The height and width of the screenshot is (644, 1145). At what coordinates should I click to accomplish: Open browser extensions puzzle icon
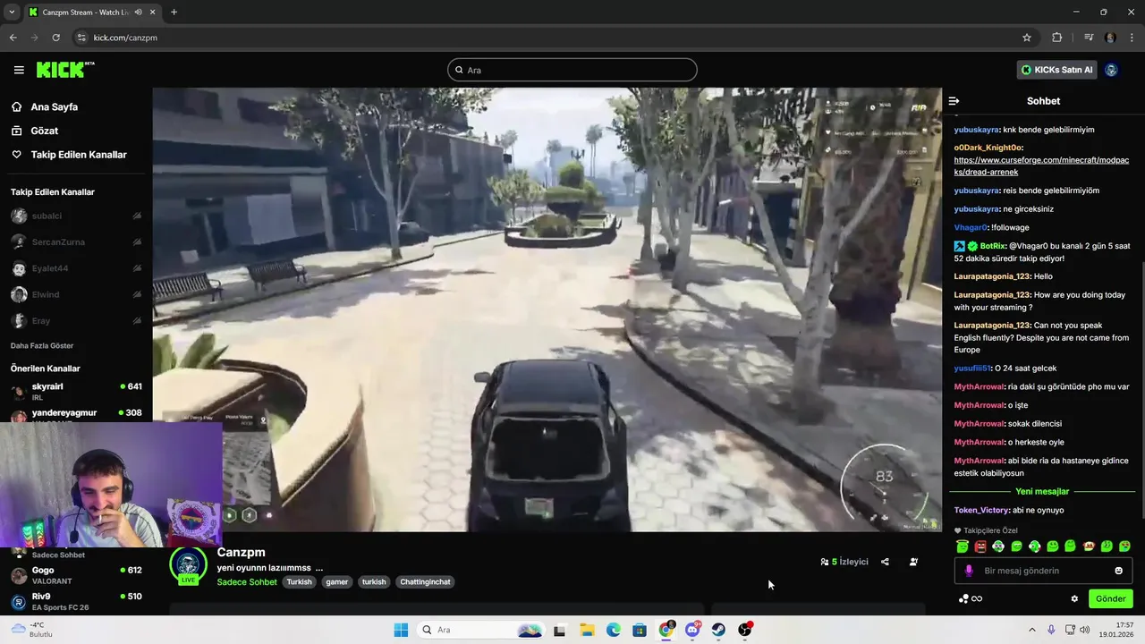[x=1057, y=38]
